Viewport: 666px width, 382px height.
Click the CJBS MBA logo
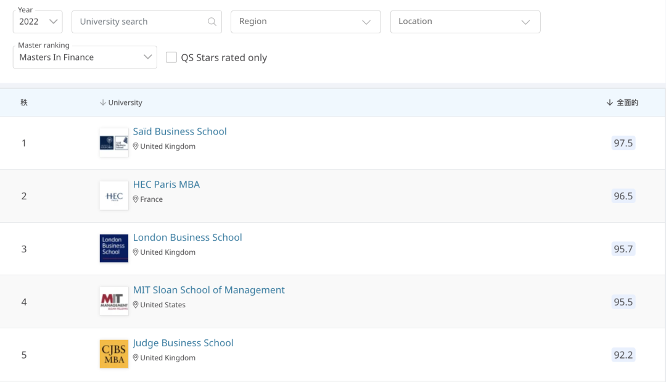tap(114, 354)
